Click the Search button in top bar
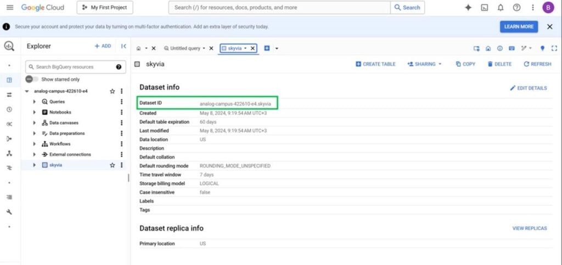The width and height of the screenshot is (562, 265). pos(407,8)
